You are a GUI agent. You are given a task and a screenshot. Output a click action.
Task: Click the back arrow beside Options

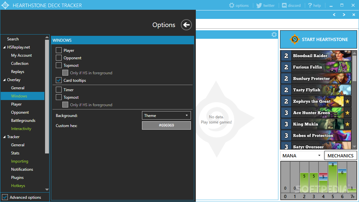tap(186, 25)
